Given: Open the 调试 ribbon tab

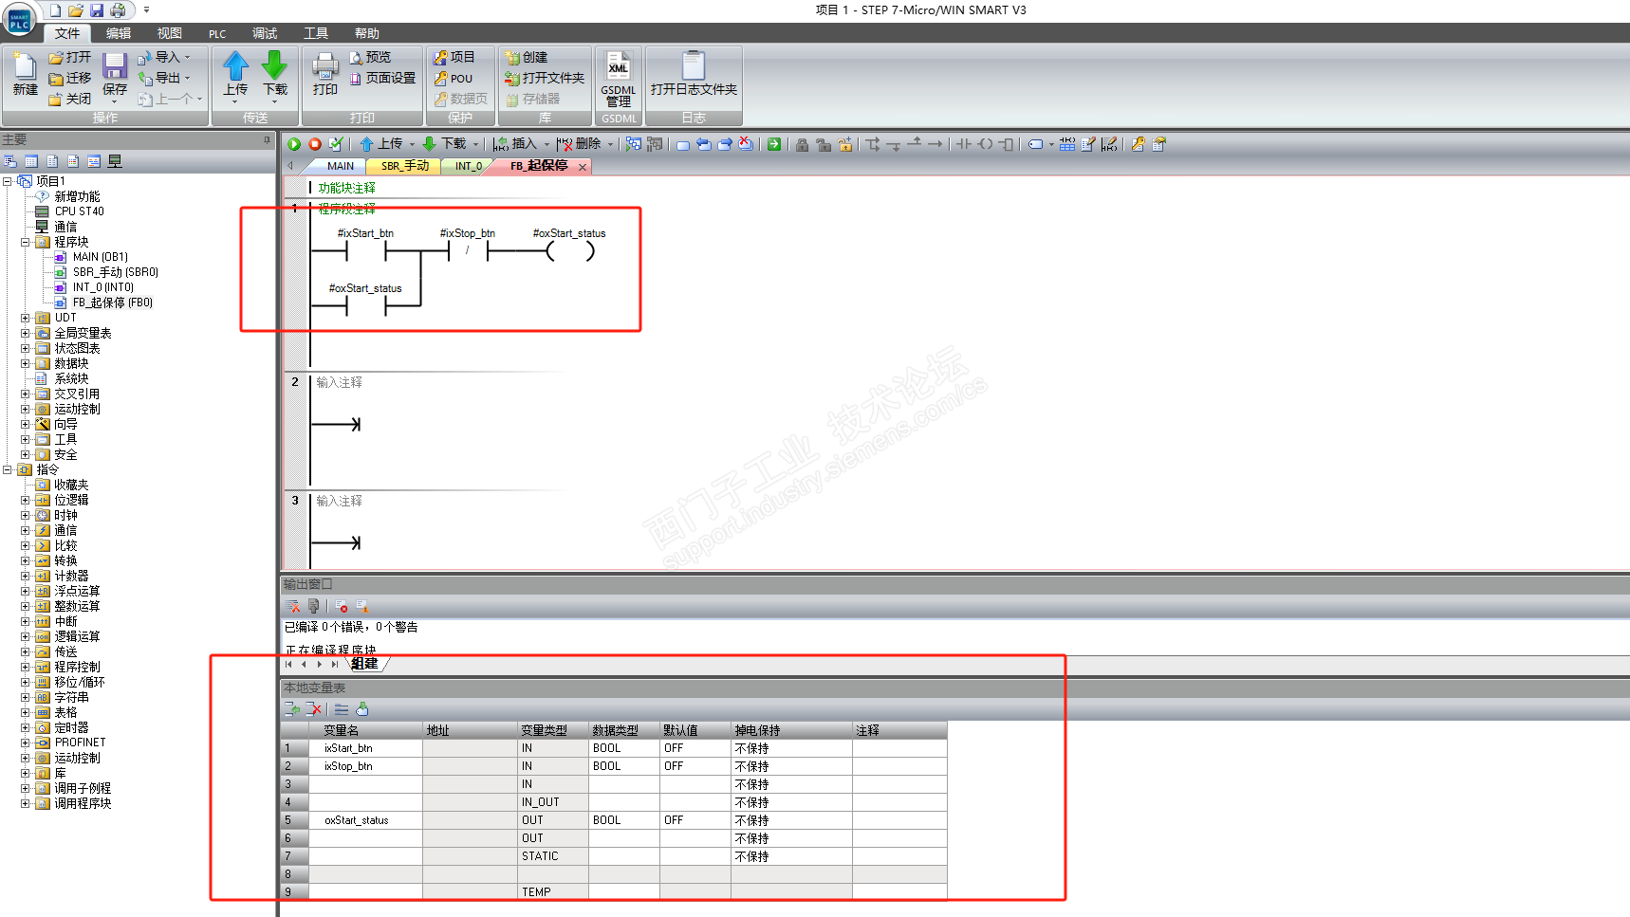Looking at the screenshot, I should pyautogui.click(x=265, y=33).
